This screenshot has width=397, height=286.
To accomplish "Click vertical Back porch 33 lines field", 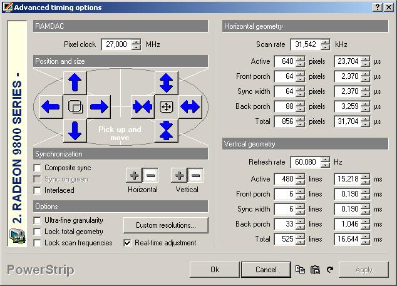I will pos(285,224).
